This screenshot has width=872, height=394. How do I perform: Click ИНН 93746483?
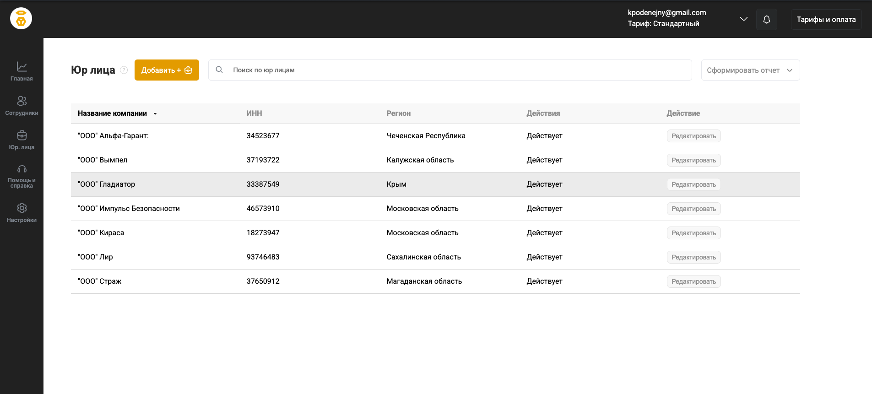click(x=263, y=257)
